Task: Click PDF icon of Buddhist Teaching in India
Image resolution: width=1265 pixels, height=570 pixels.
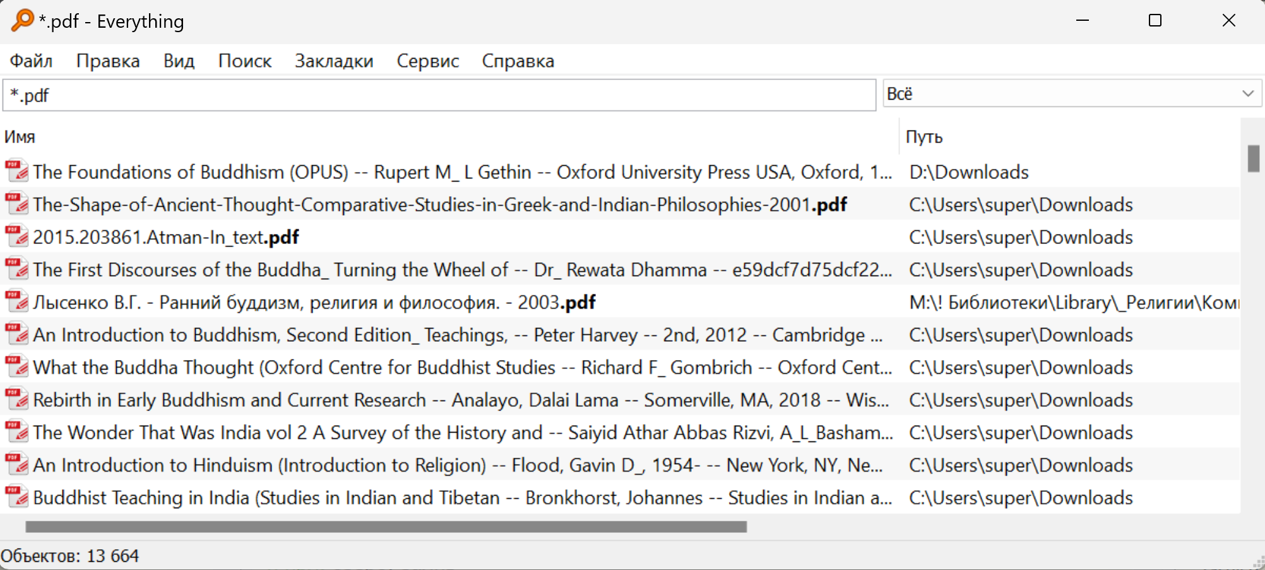Action: point(17,497)
